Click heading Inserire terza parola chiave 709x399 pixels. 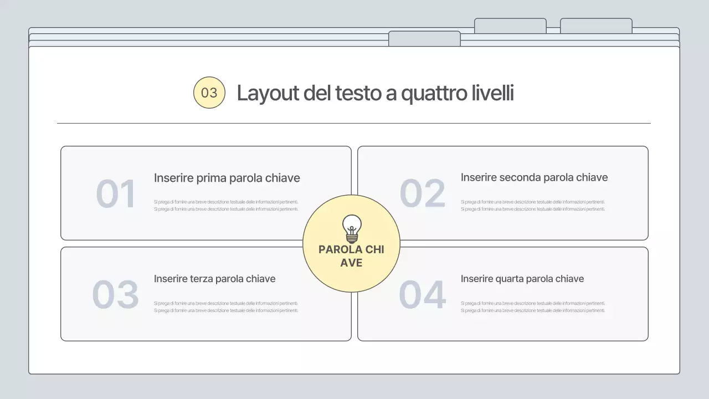215,279
